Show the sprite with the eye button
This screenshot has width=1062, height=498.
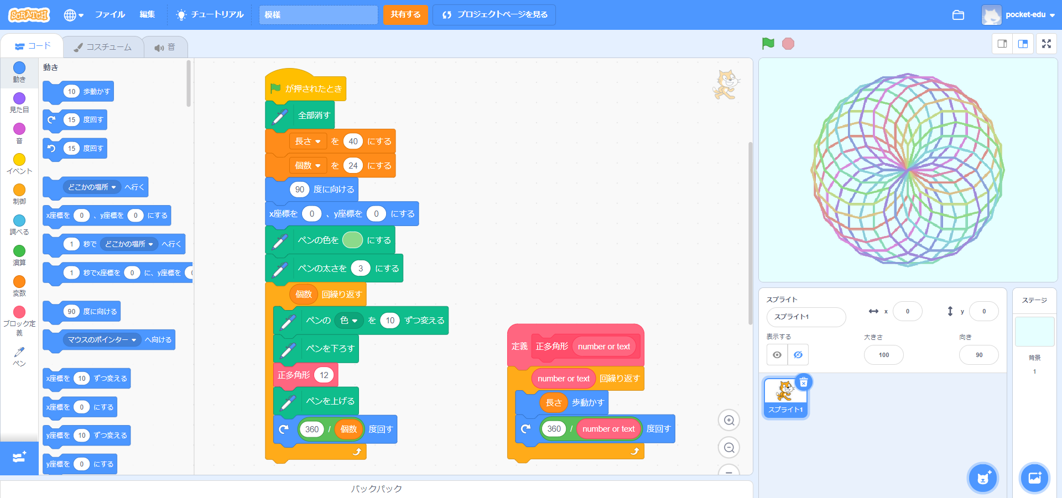(x=777, y=355)
